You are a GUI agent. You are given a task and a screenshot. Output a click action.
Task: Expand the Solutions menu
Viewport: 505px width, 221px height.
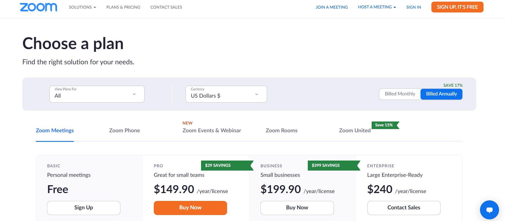[x=82, y=7]
